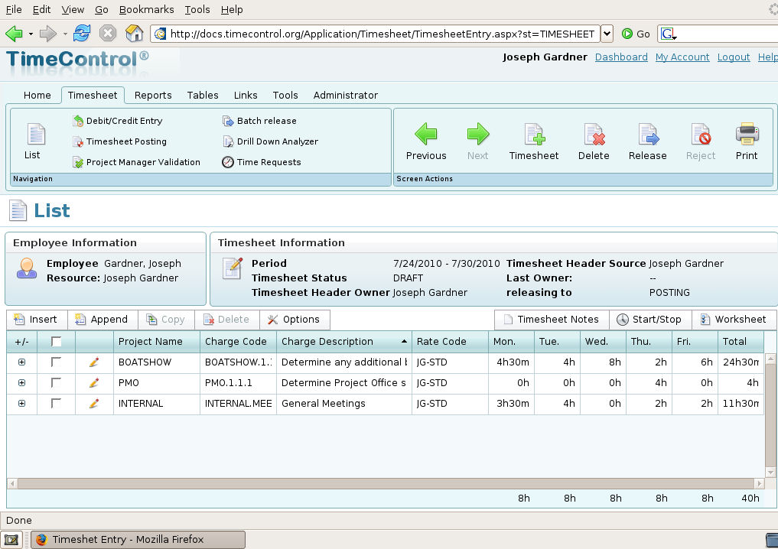This screenshot has width=778, height=549.
Task: Click the Timesheet Entry Firefox taskbar button
Action: pyautogui.click(x=138, y=540)
